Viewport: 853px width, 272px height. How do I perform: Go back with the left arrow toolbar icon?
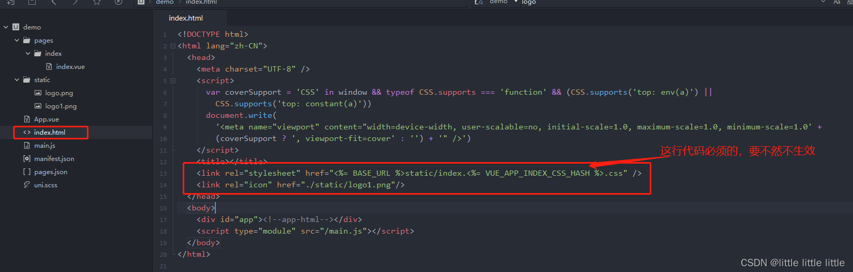click(x=54, y=2)
